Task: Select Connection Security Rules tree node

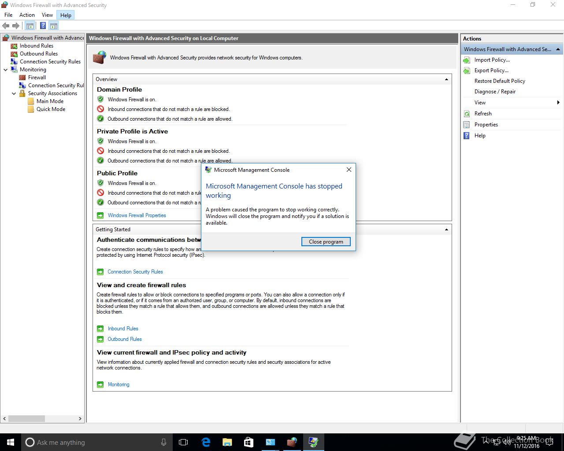Action: (x=50, y=62)
